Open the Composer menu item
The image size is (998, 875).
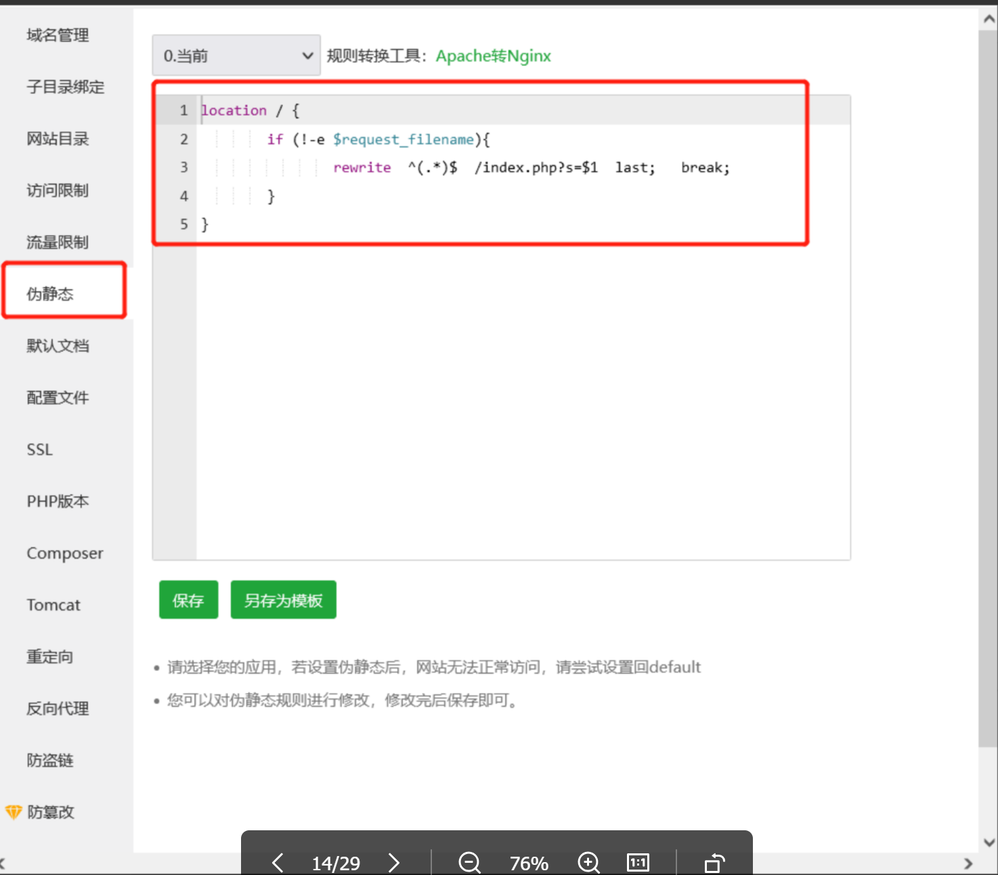click(65, 553)
